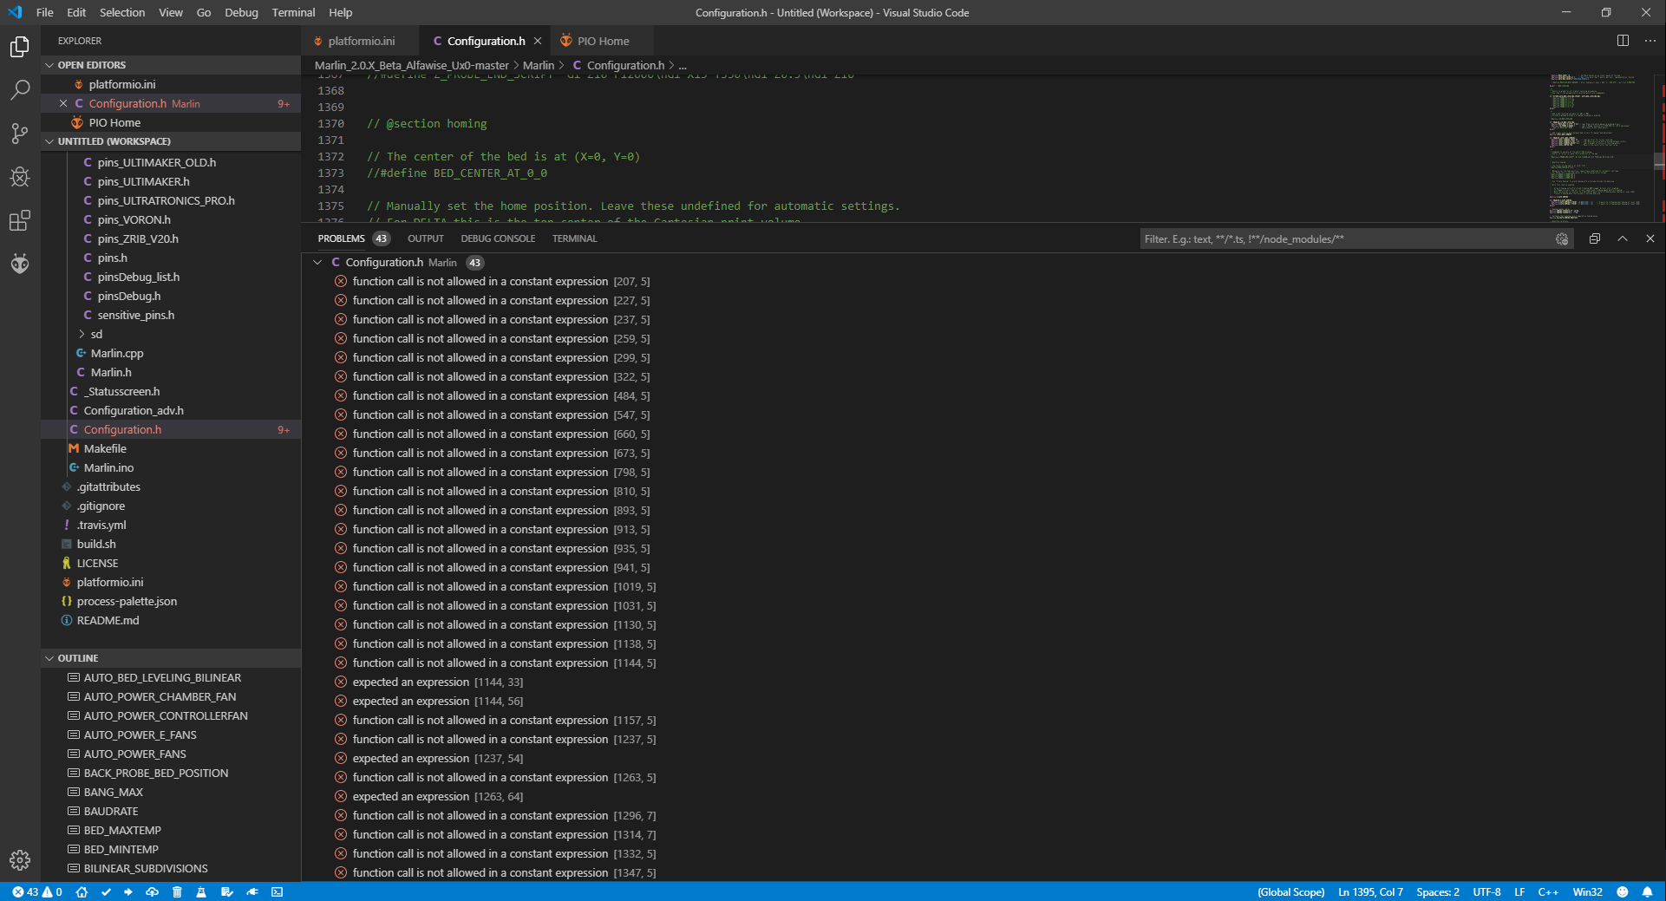Click PlatformIO Clean trash icon
This screenshot has width=1666, height=901.
click(177, 892)
